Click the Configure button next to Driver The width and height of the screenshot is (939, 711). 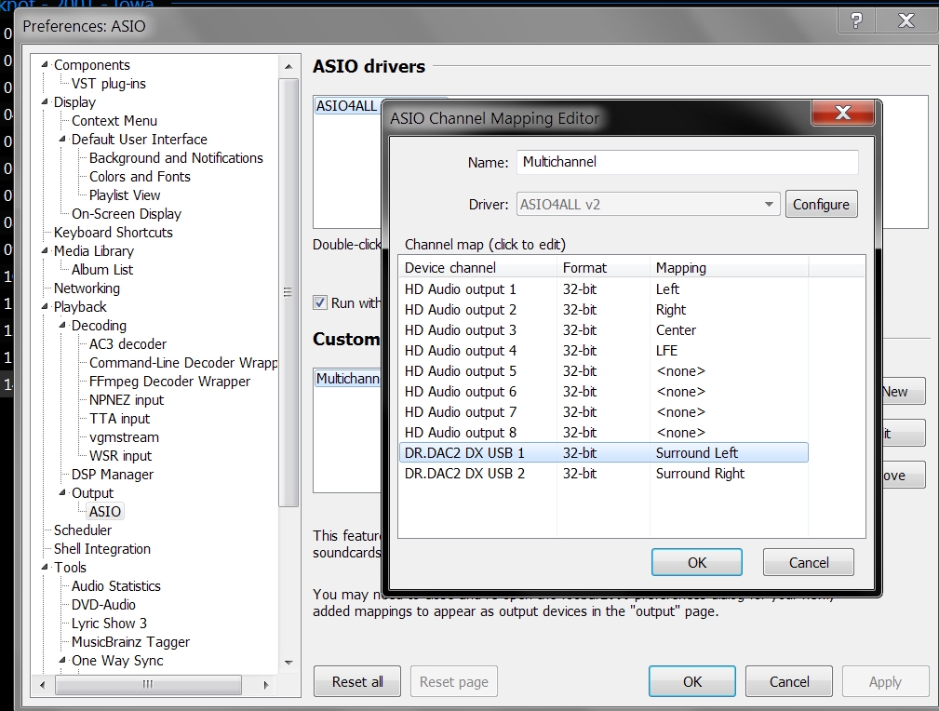pyautogui.click(x=821, y=205)
